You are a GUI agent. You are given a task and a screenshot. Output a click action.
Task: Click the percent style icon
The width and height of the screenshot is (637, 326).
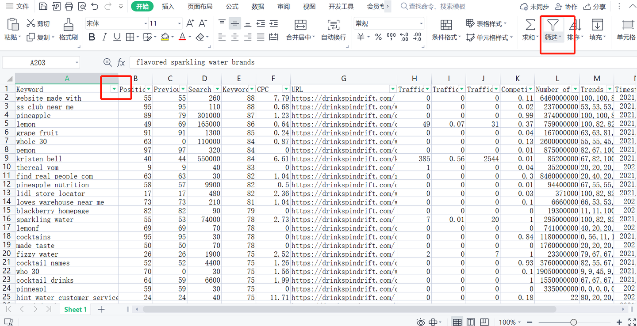pos(378,37)
